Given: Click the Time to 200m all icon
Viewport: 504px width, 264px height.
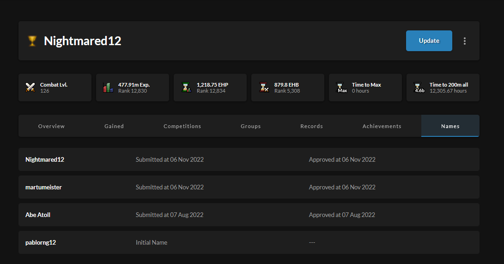Looking at the screenshot, I should pyautogui.click(x=419, y=88).
